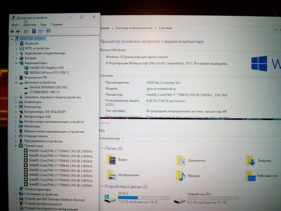Click the forward arrow in Device Manager toolbar
Viewport: 281px width, 211px height.
click(x=18, y=31)
